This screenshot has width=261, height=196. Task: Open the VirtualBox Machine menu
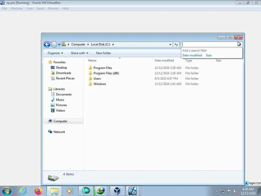pyautogui.click(x=17, y=8)
